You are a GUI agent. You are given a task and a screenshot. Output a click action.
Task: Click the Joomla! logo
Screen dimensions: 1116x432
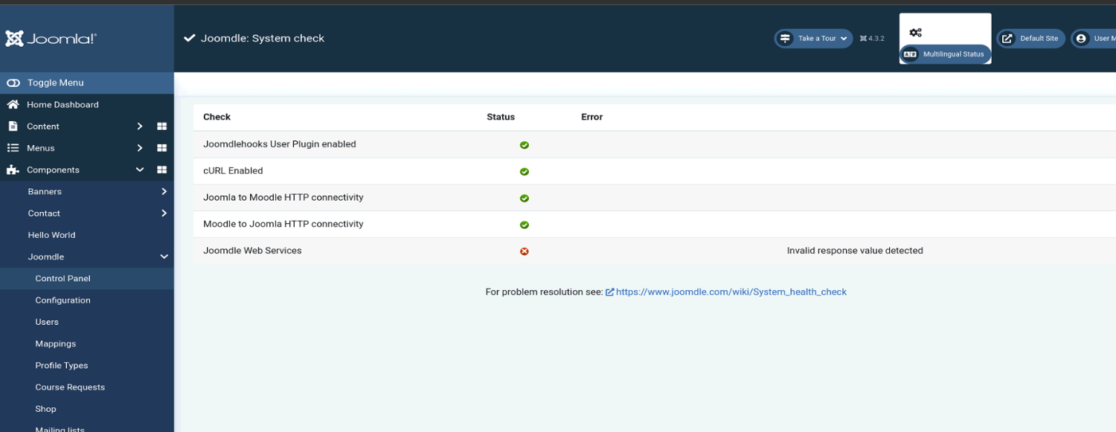51,39
